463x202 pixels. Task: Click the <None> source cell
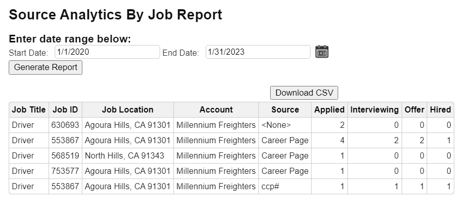coord(285,125)
